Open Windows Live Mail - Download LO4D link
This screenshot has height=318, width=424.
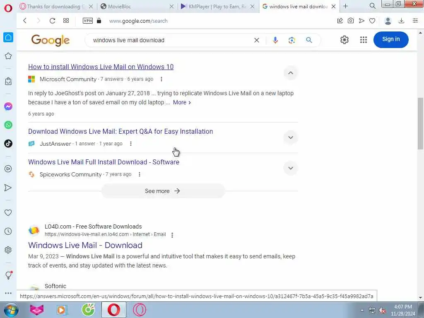click(x=85, y=245)
